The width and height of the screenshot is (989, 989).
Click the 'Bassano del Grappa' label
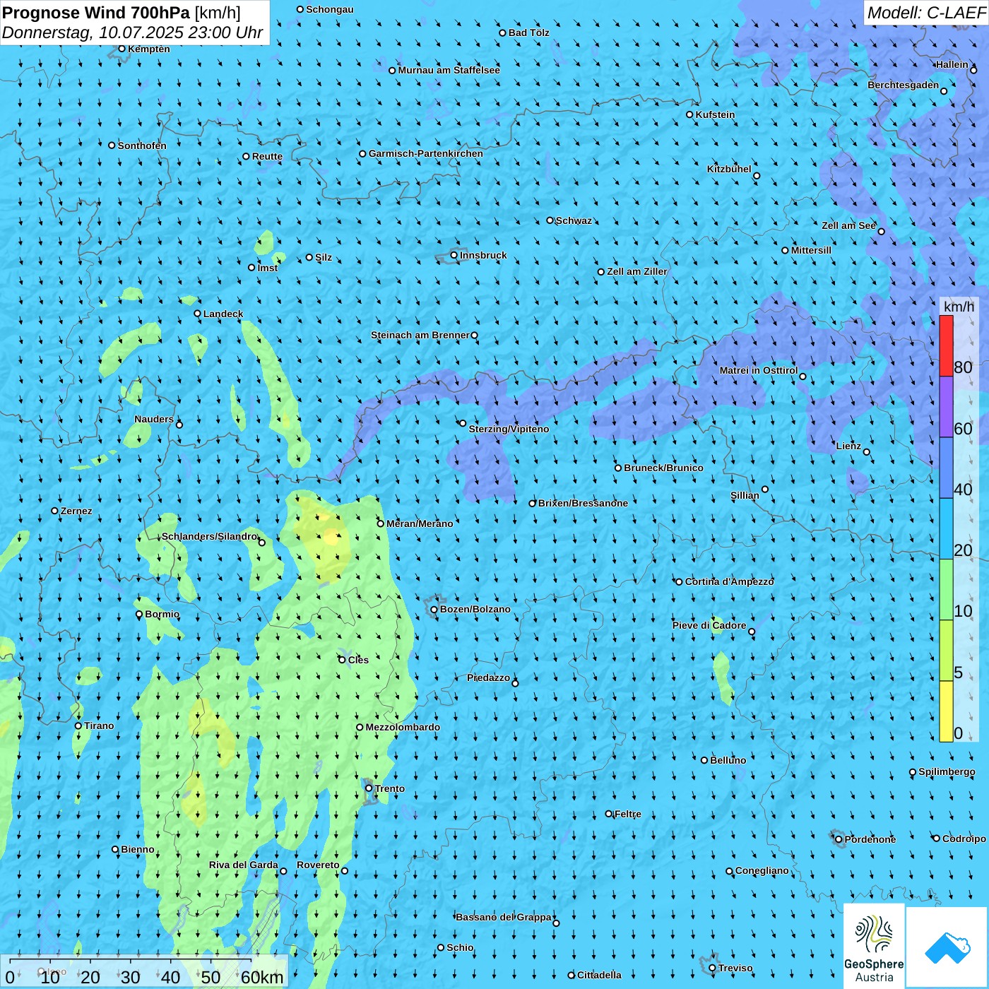click(504, 917)
